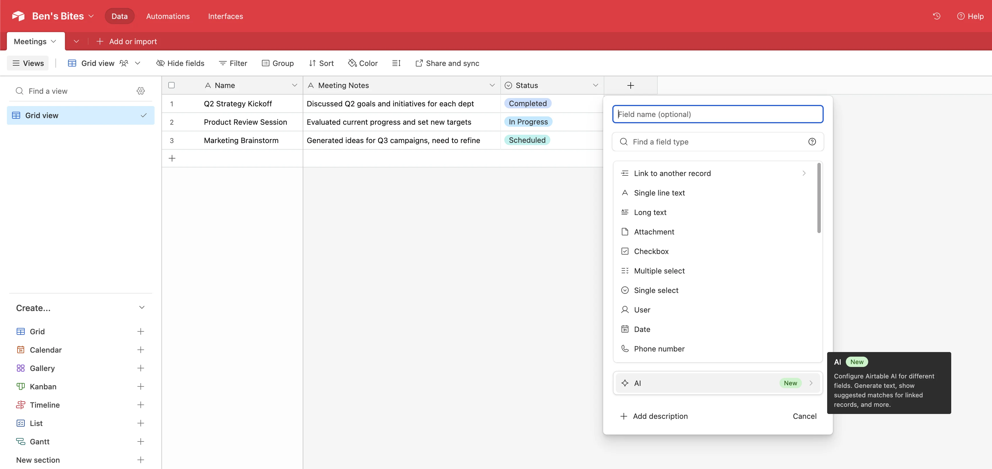Toggle Hide fields eye button

point(180,63)
